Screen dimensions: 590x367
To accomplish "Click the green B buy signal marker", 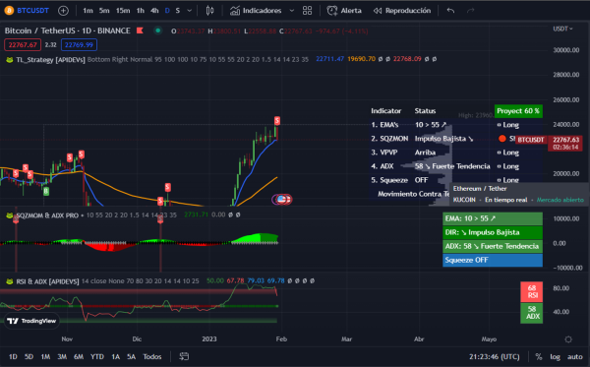I will [x=46, y=191].
